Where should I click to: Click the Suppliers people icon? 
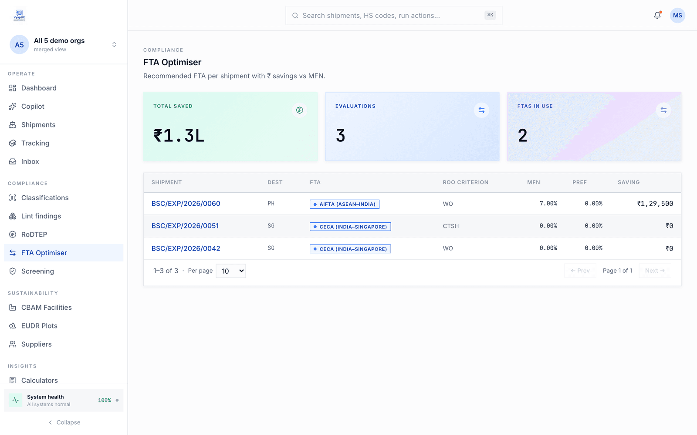(13, 344)
